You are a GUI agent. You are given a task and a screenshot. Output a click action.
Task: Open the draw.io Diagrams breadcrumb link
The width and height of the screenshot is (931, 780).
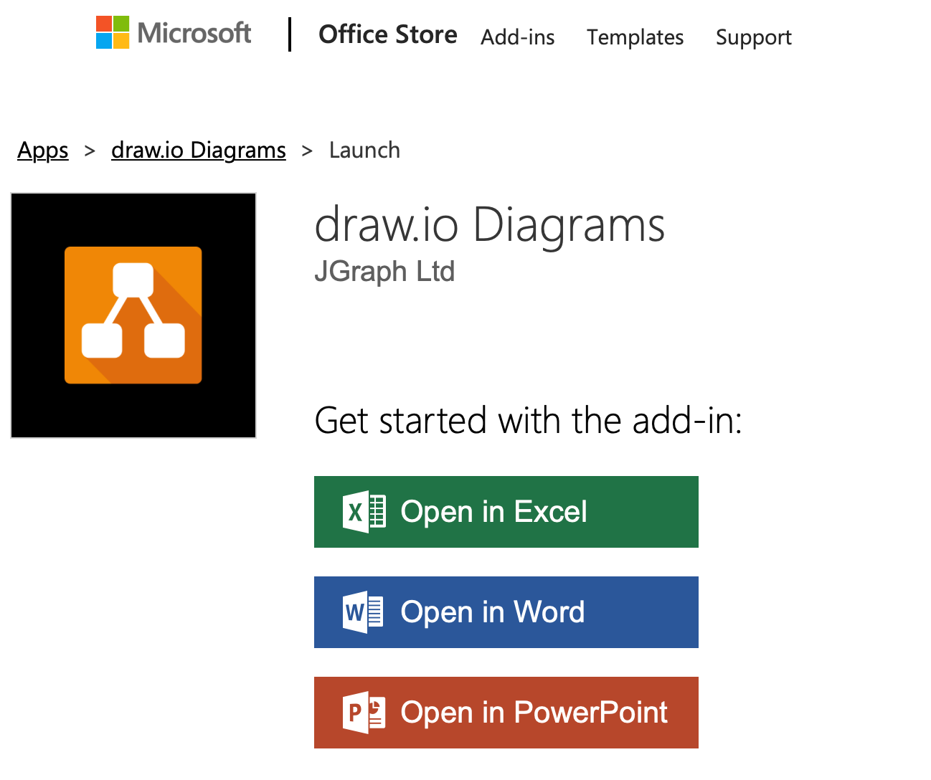pos(198,150)
